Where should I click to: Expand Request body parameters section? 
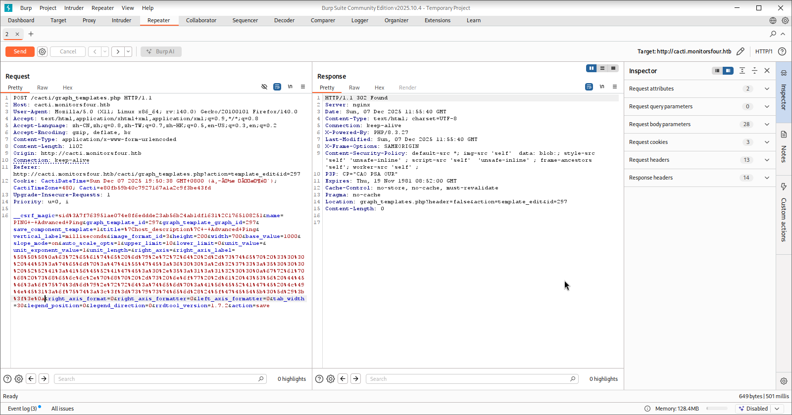pyautogui.click(x=767, y=124)
